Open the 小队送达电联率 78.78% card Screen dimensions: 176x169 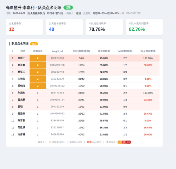pyautogui.click(x=104, y=27)
